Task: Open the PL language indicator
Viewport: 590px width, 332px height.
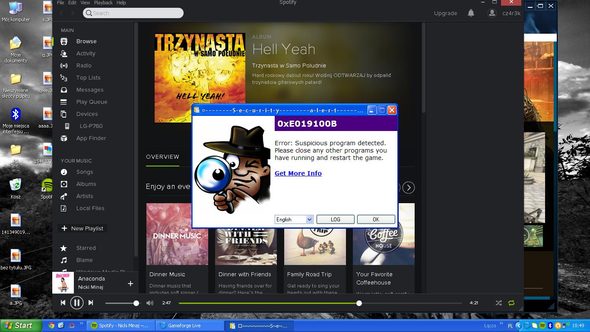Action: (x=510, y=326)
